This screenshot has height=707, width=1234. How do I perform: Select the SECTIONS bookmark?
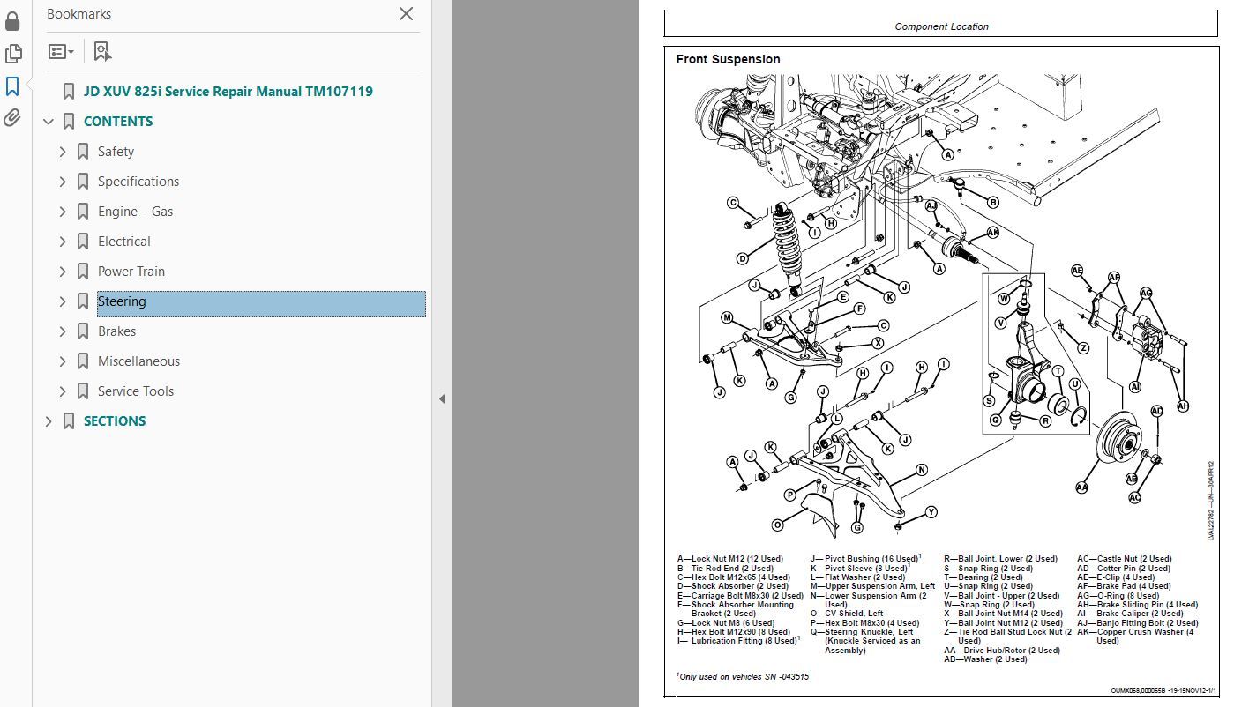[115, 421]
